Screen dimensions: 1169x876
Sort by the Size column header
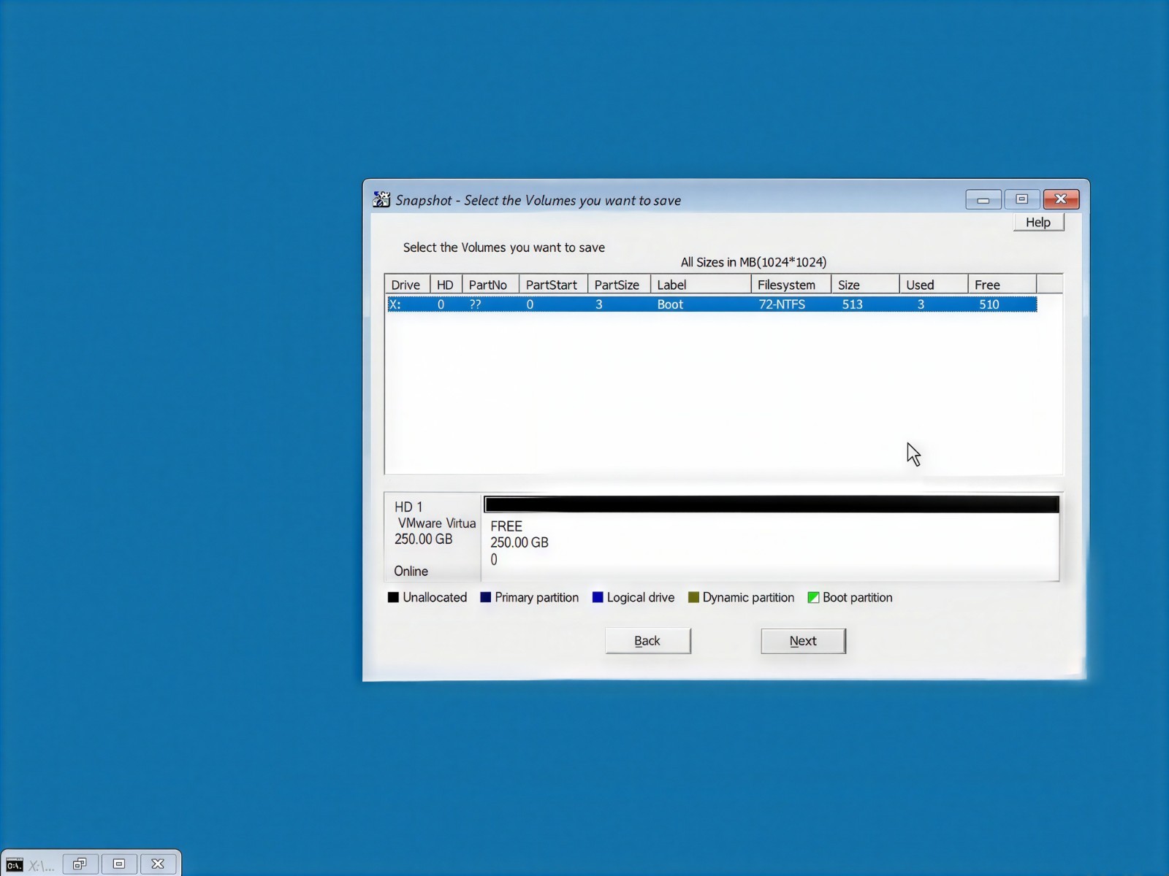(x=865, y=285)
